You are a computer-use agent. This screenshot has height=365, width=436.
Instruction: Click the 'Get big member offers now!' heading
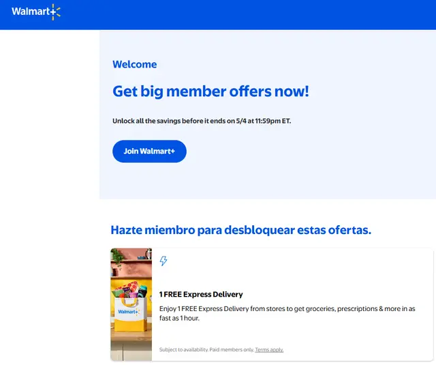click(x=211, y=91)
